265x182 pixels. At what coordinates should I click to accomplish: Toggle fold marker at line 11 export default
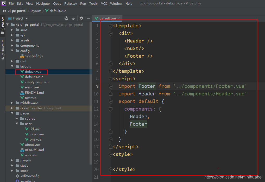(111, 102)
